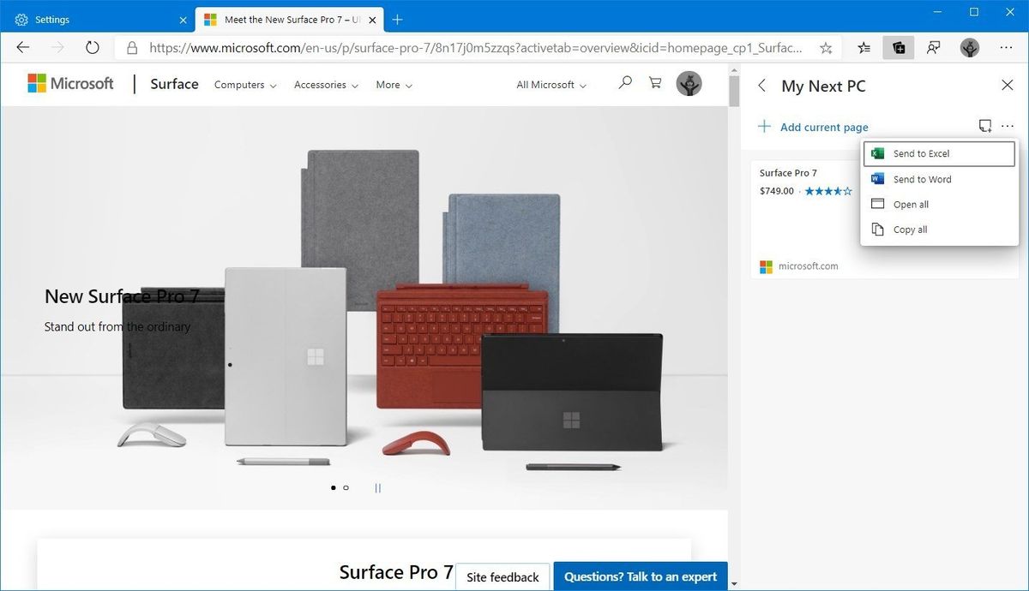Reload the current page
The height and width of the screenshot is (591, 1029).
pyautogui.click(x=92, y=48)
